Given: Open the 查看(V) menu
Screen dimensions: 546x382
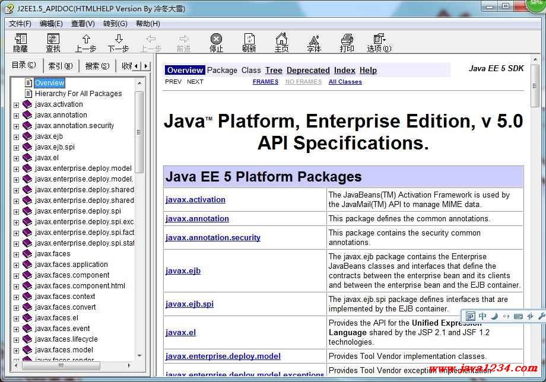Looking at the screenshot, I should tap(83, 24).
